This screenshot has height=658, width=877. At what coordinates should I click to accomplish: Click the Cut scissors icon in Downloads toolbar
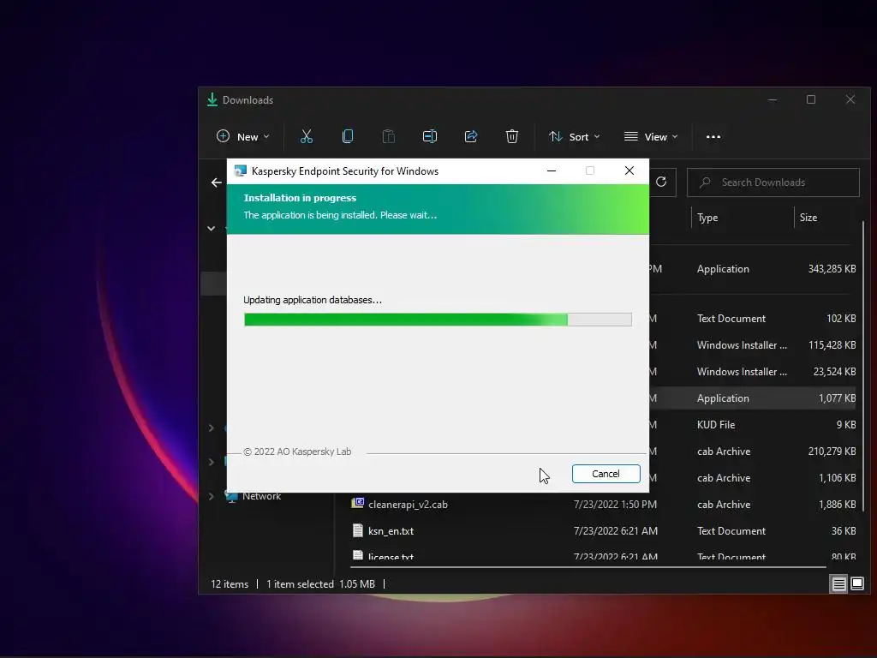coord(307,136)
